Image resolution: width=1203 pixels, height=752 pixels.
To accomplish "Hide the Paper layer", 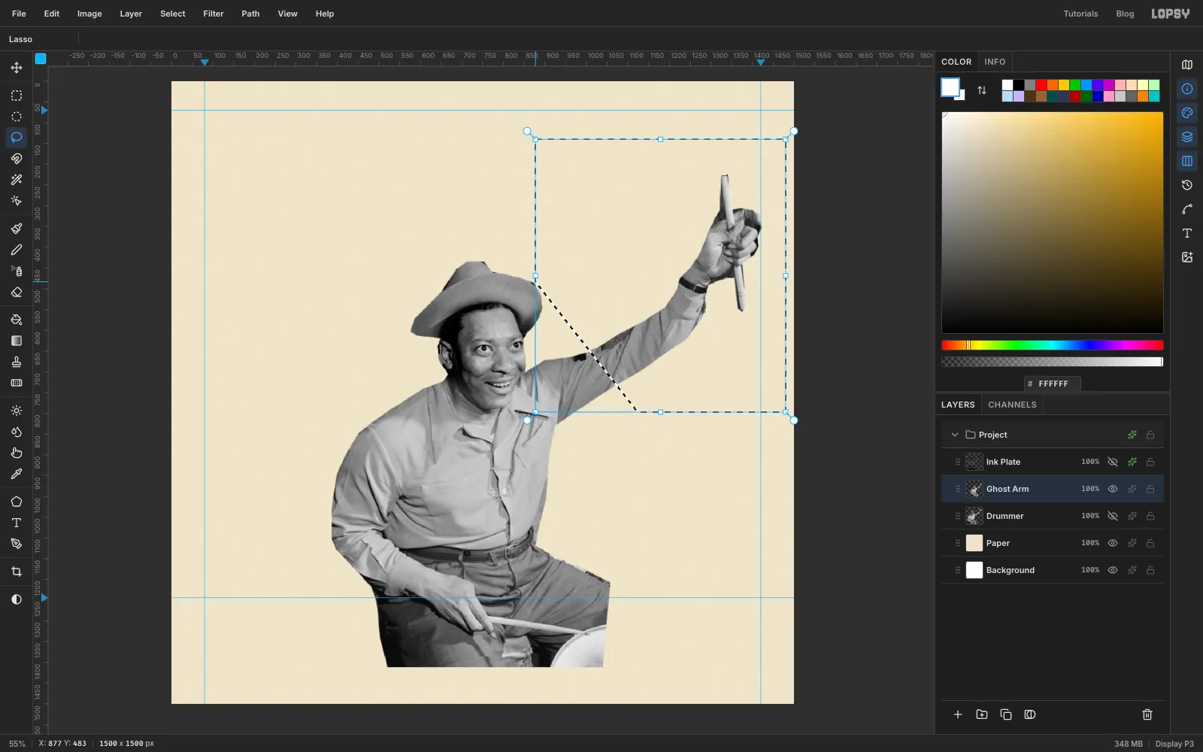I will coord(1113,543).
